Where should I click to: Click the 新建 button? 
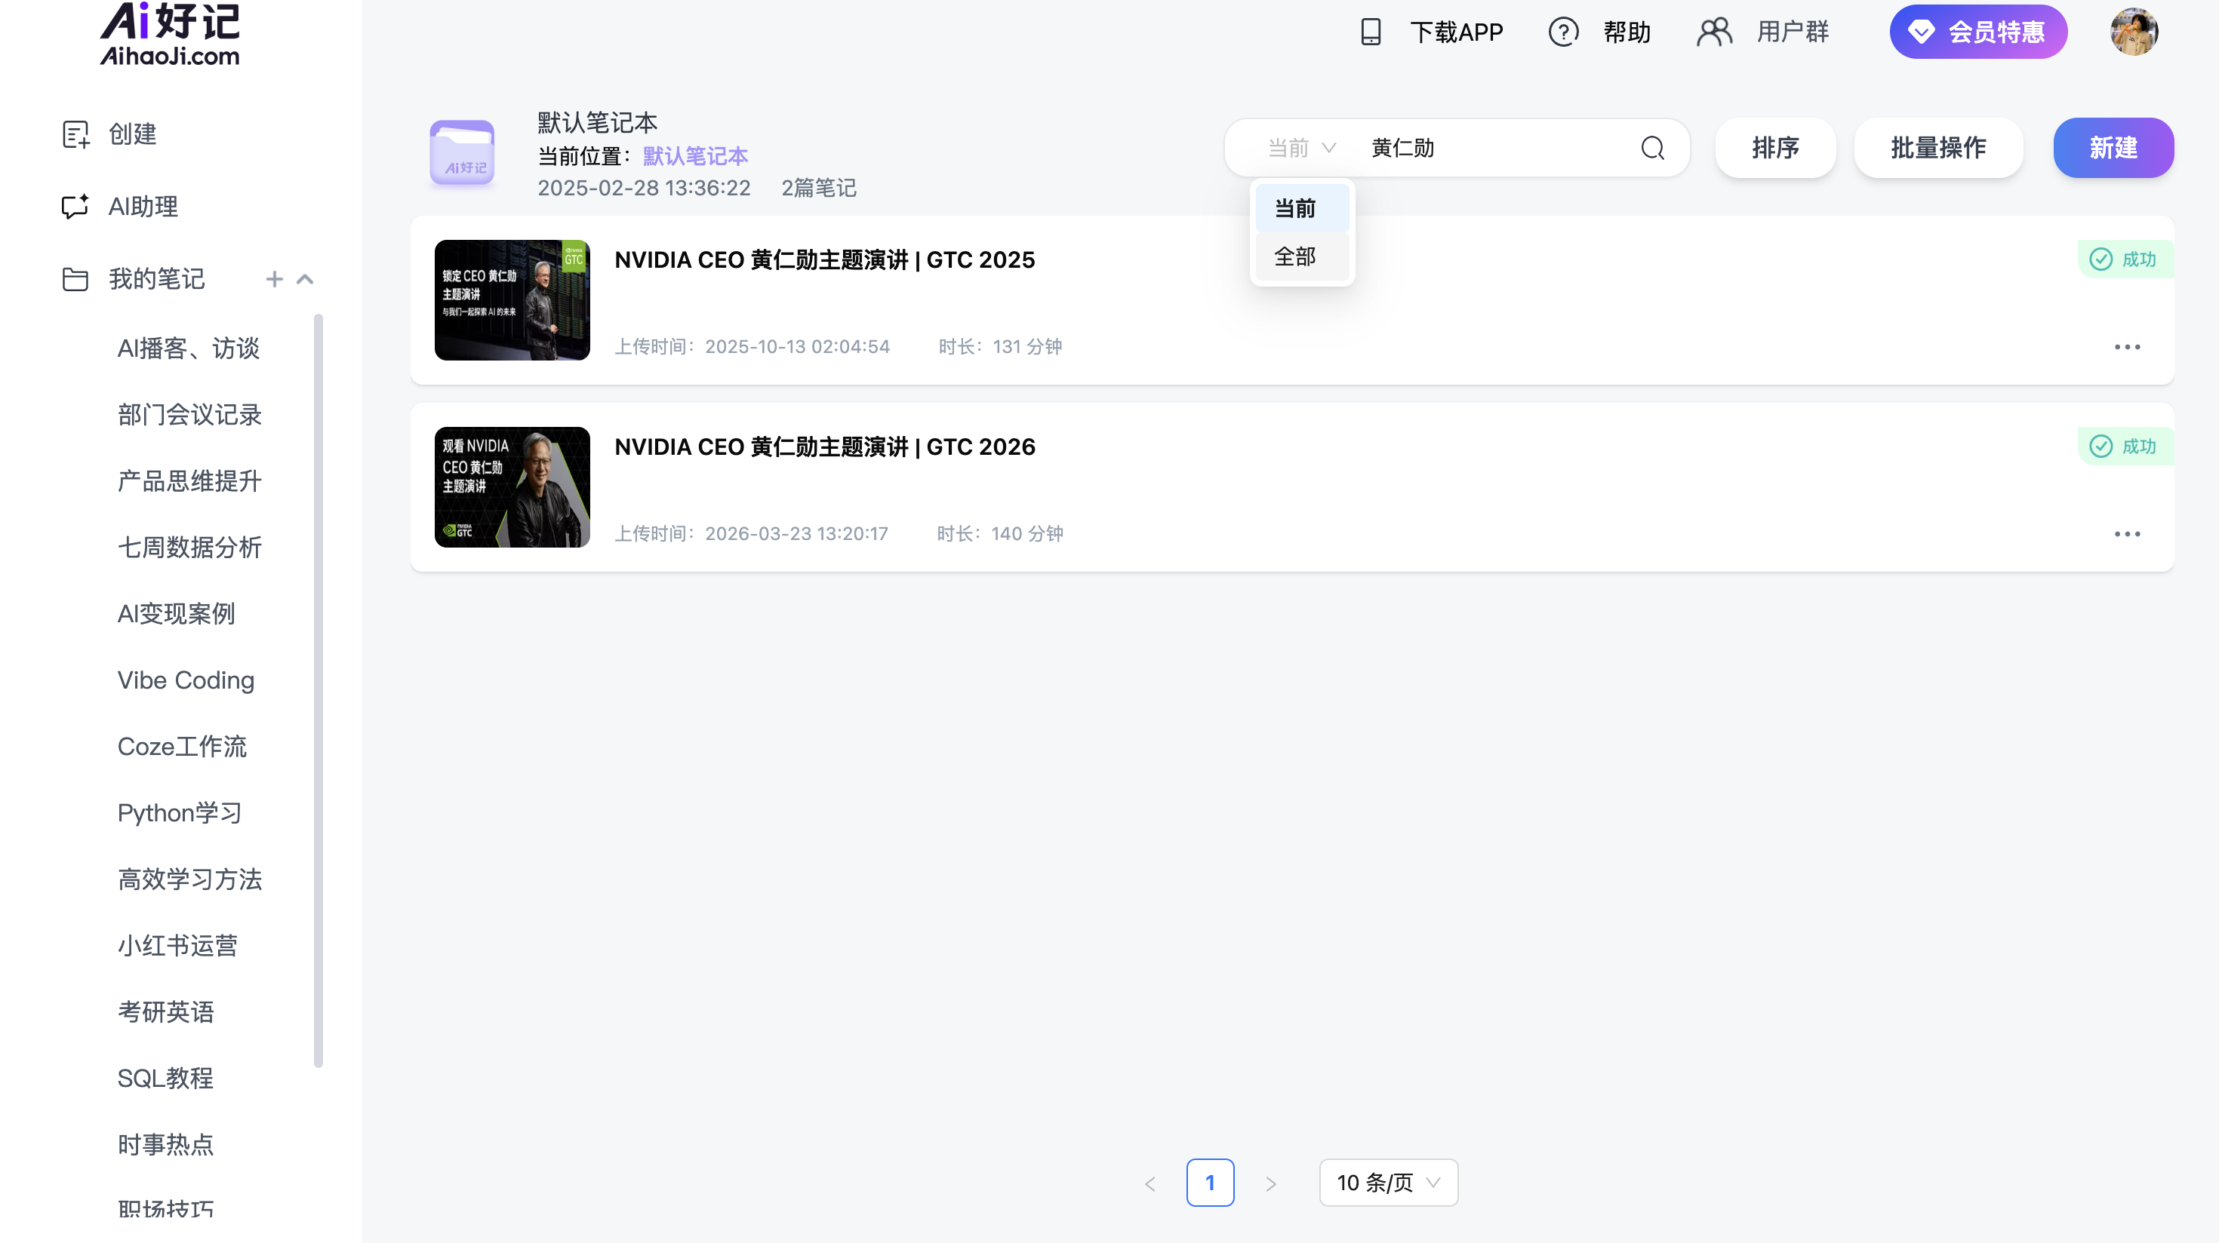[2113, 148]
